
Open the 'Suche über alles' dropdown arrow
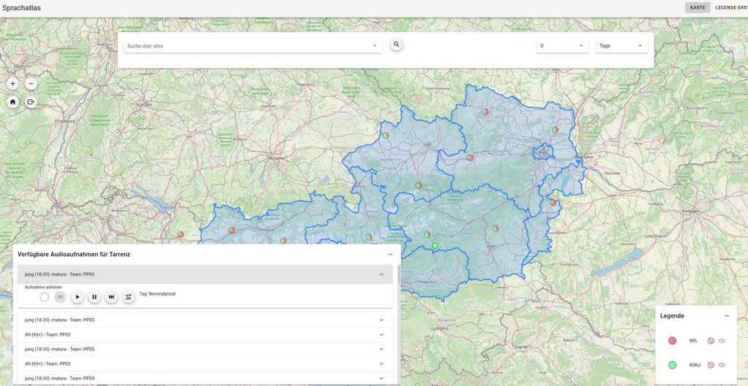click(x=375, y=46)
